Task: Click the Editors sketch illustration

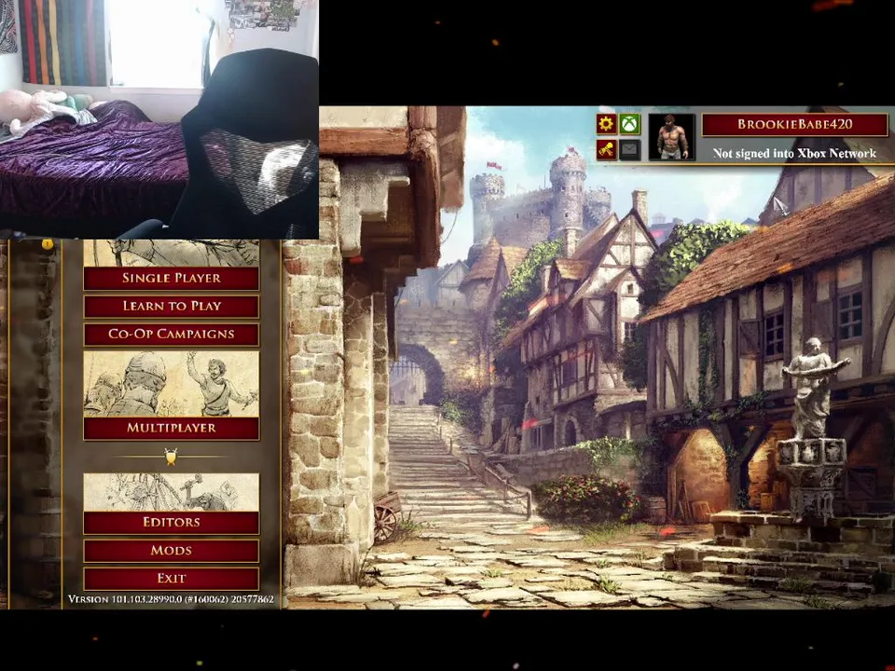Action: (172, 492)
